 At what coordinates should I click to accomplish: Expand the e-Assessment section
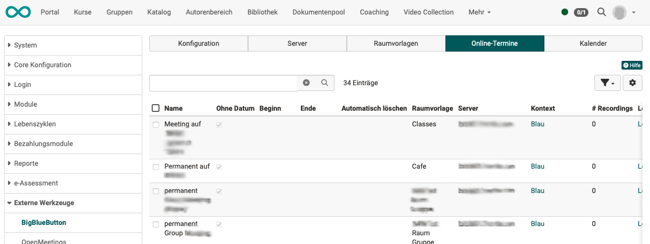click(73, 183)
